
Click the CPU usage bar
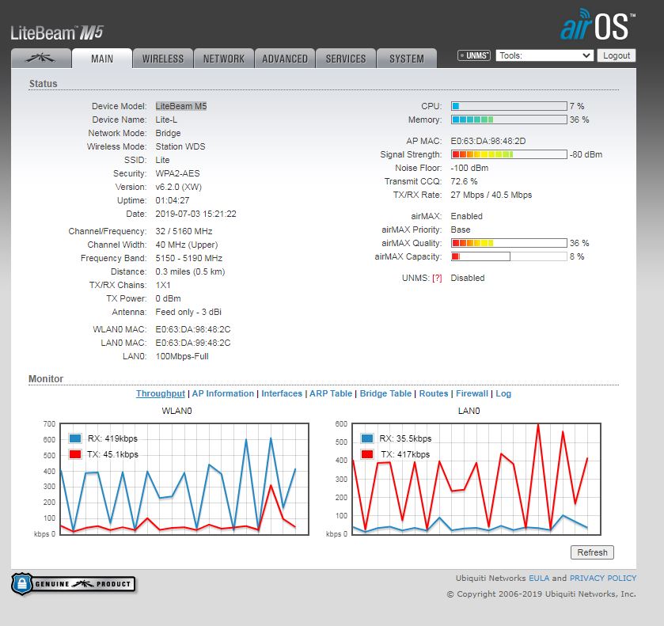coord(509,106)
